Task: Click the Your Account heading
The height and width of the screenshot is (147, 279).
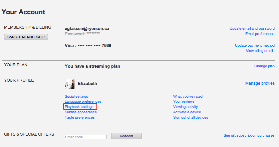Action: (23, 12)
